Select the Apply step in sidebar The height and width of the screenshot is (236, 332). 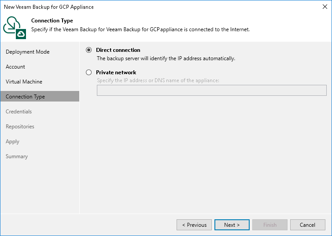coord(12,142)
